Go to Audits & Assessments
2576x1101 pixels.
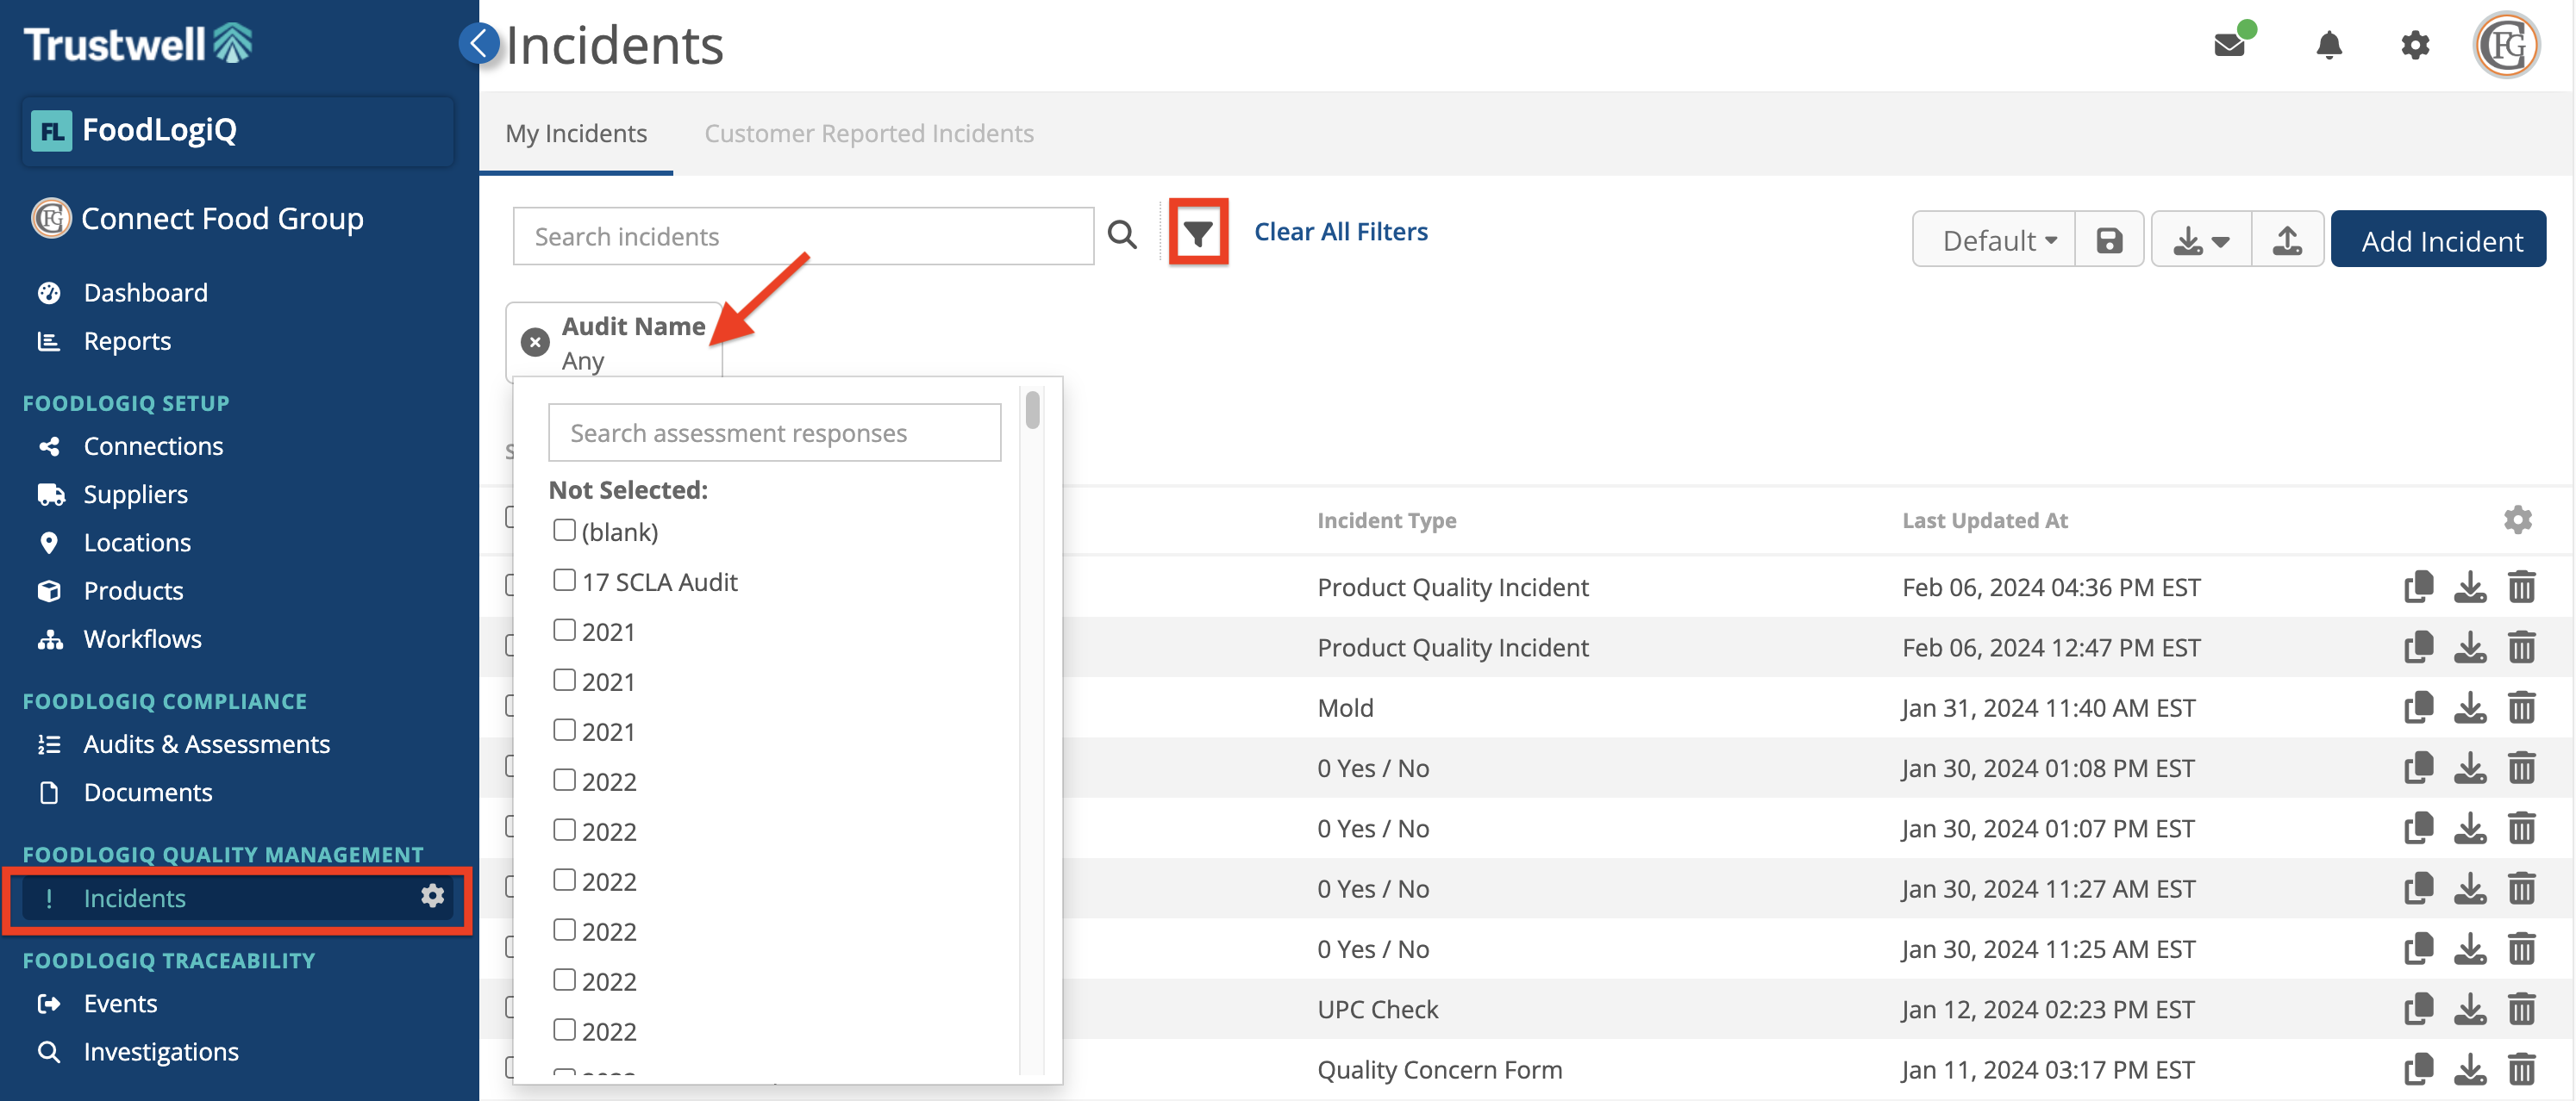(x=206, y=743)
